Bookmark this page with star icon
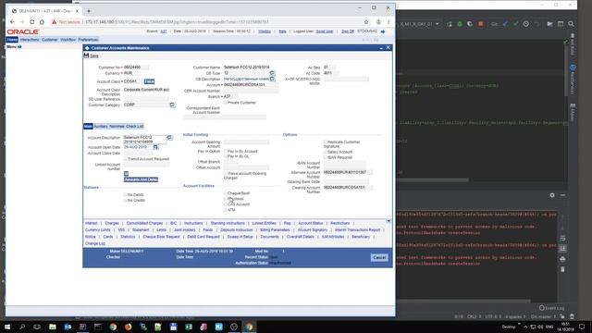Viewport: 592px width, 333px height. point(366,22)
